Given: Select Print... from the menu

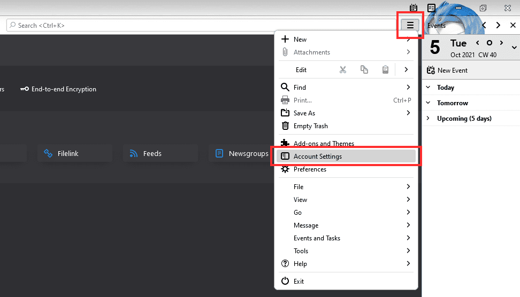Looking at the screenshot, I should click(x=346, y=100).
